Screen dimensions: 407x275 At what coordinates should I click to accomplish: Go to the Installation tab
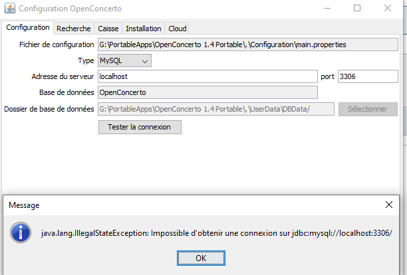pos(143,29)
